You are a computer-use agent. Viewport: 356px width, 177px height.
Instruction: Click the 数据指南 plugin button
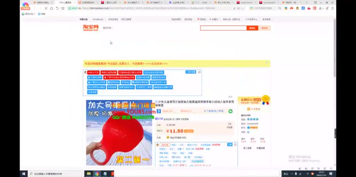(x=112, y=87)
